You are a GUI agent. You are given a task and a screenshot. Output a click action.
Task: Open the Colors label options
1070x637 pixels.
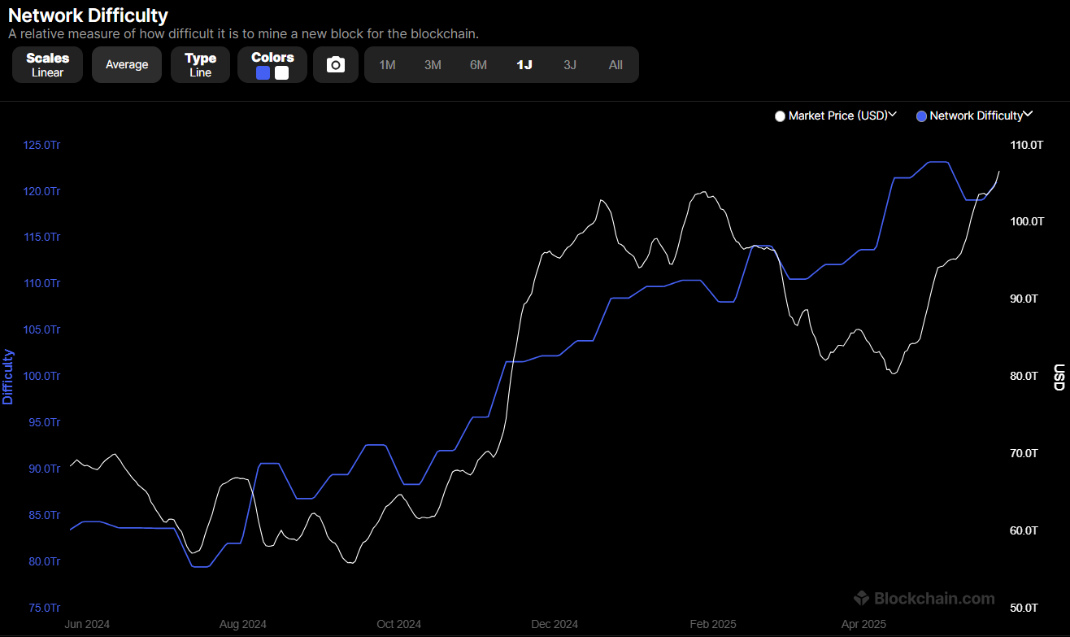pos(272,58)
